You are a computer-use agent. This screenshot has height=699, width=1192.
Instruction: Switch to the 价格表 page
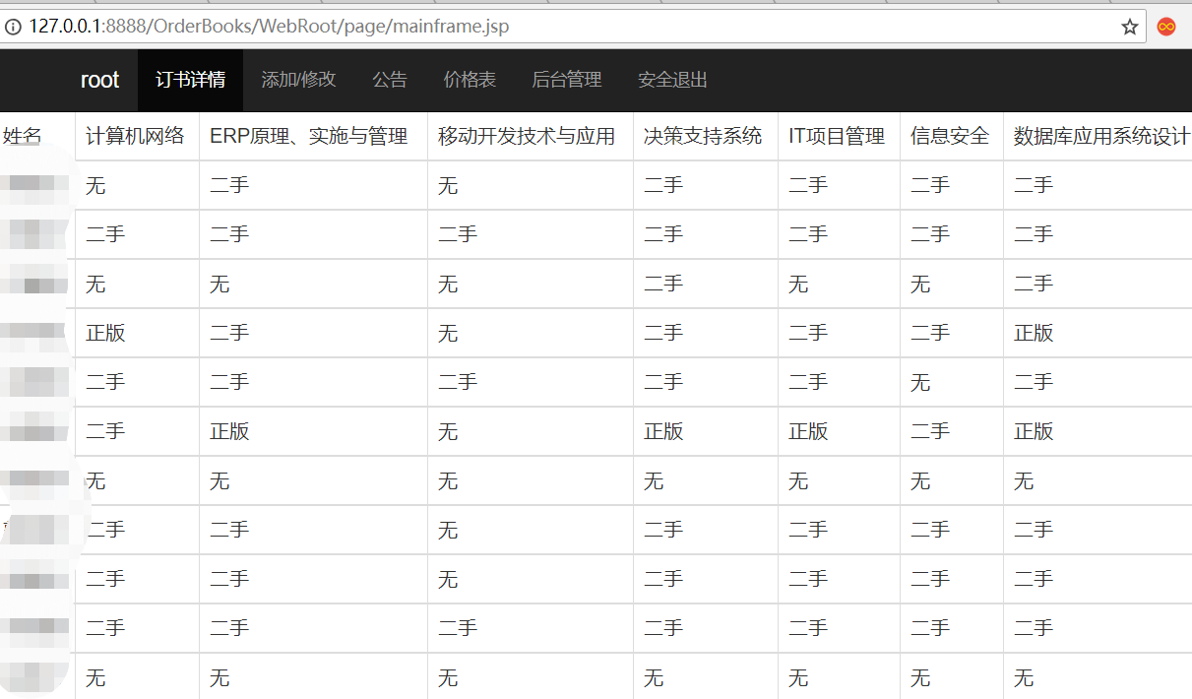[470, 81]
